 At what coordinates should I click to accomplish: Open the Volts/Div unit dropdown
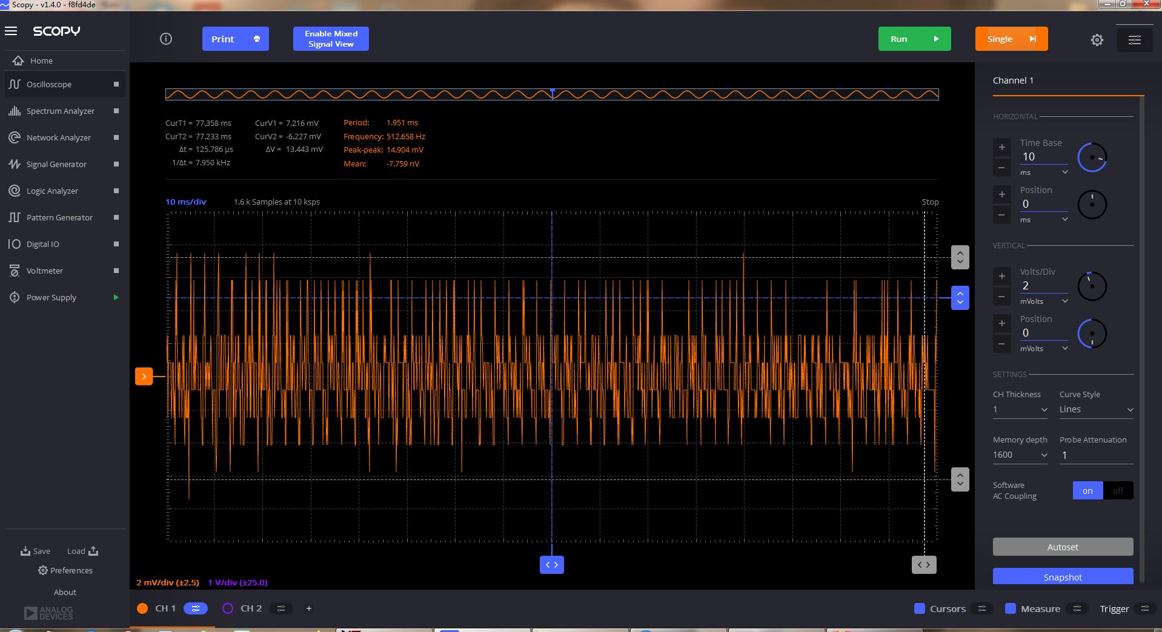click(1043, 301)
